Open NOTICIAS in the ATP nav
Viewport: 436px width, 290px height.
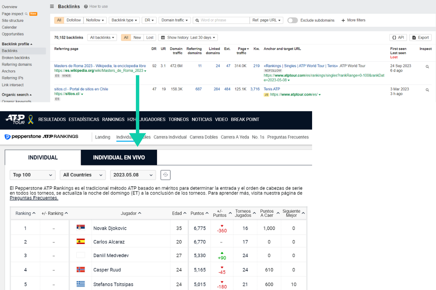click(x=202, y=119)
